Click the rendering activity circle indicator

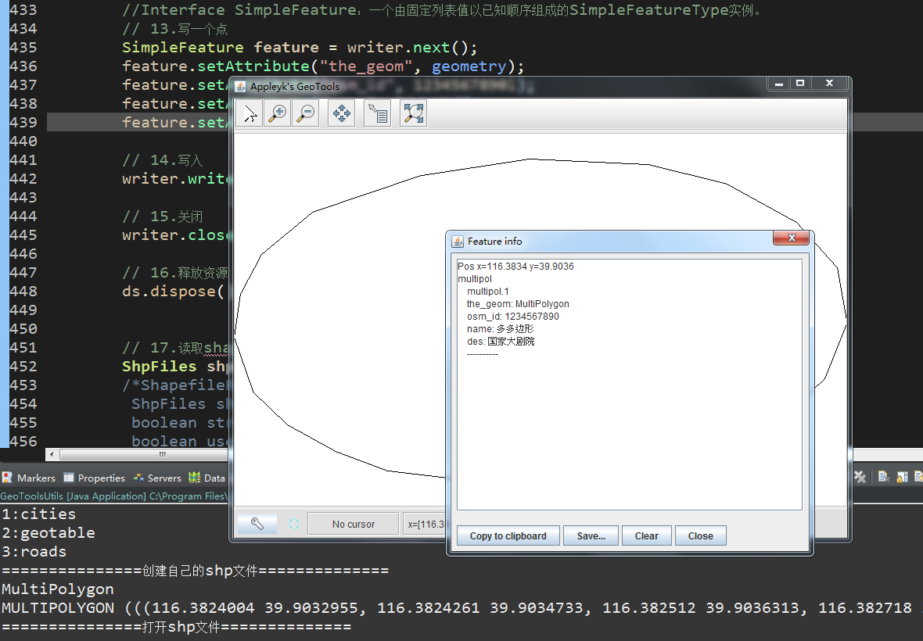click(294, 524)
